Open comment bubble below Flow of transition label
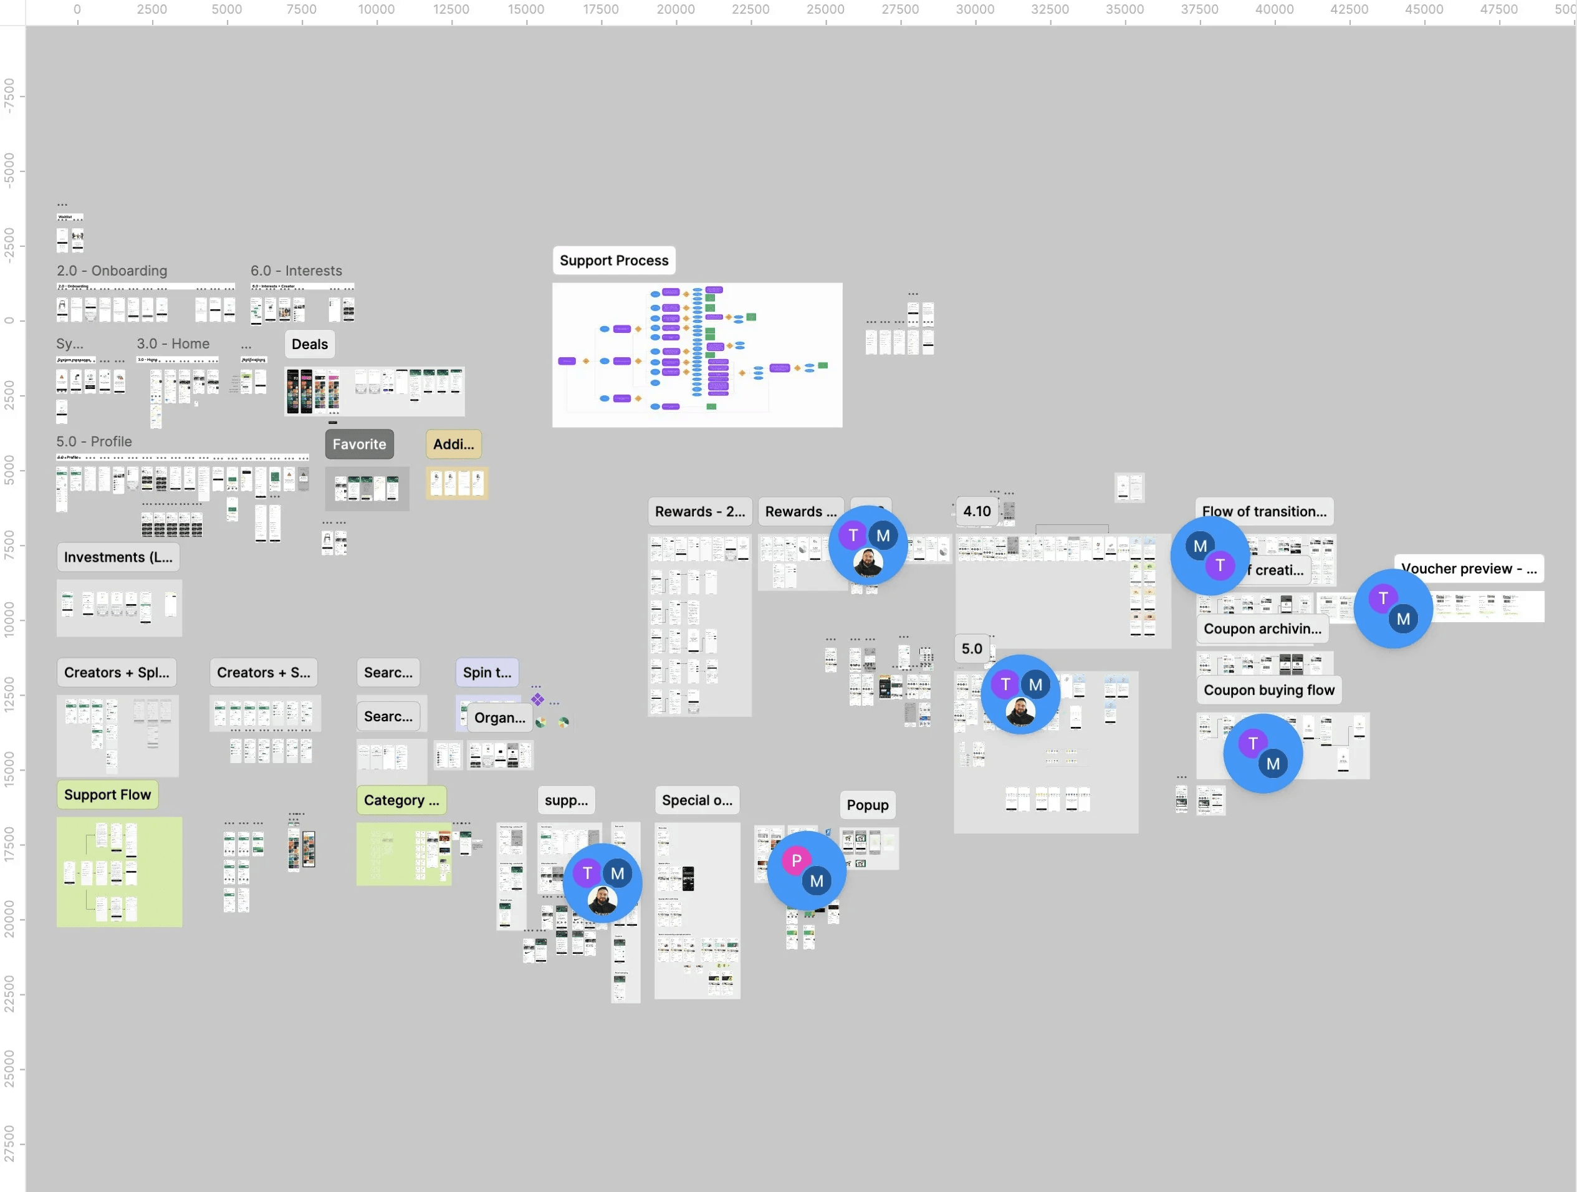The height and width of the screenshot is (1192, 1577). click(1210, 556)
